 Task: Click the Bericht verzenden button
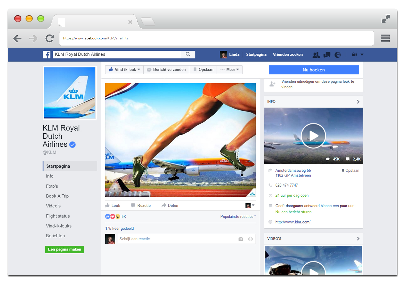(166, 70)
